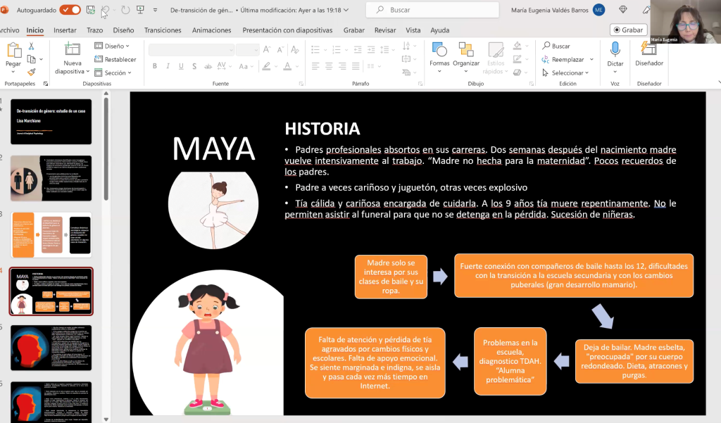Click the Restablecer button
This screenshot has width=721, height=423.
[115, 60]
